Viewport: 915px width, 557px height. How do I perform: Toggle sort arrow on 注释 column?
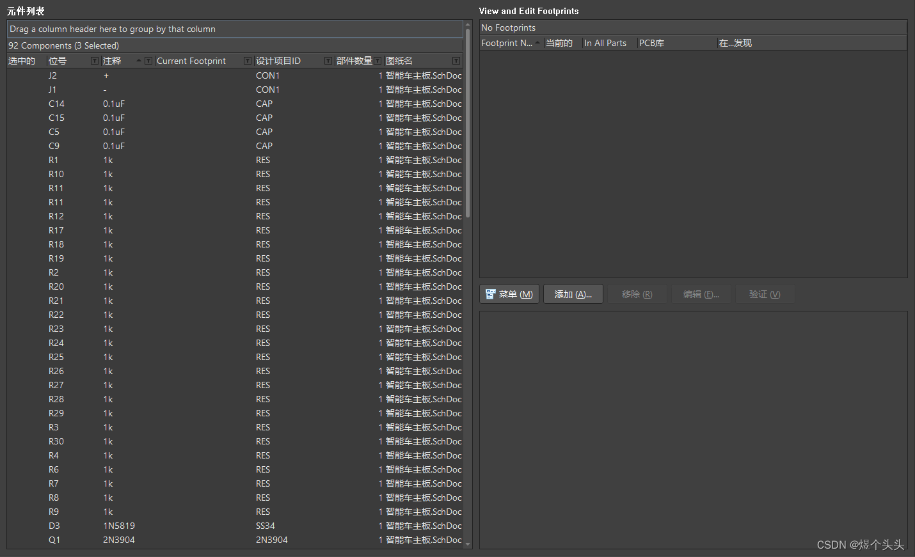(139, 61)
